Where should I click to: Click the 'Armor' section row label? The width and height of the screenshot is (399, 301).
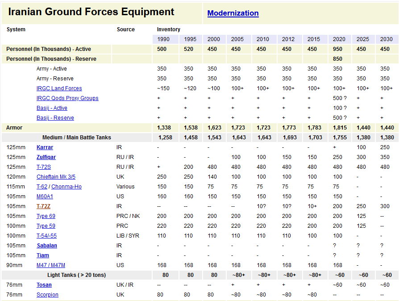tap(14, 128)
